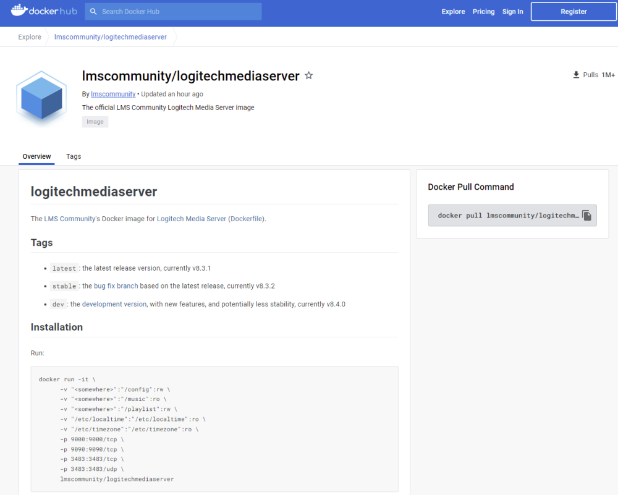618x495 pixels.
Task: Click the '-p 9090:9090/tcp' code line
Action: [x=92, y=449]
